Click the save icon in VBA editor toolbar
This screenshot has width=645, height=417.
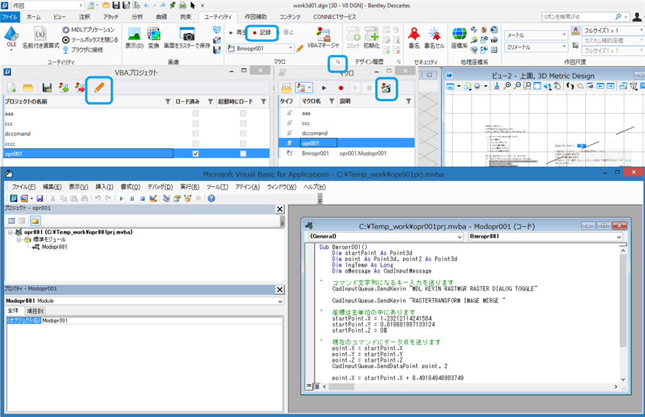point(40,199)
